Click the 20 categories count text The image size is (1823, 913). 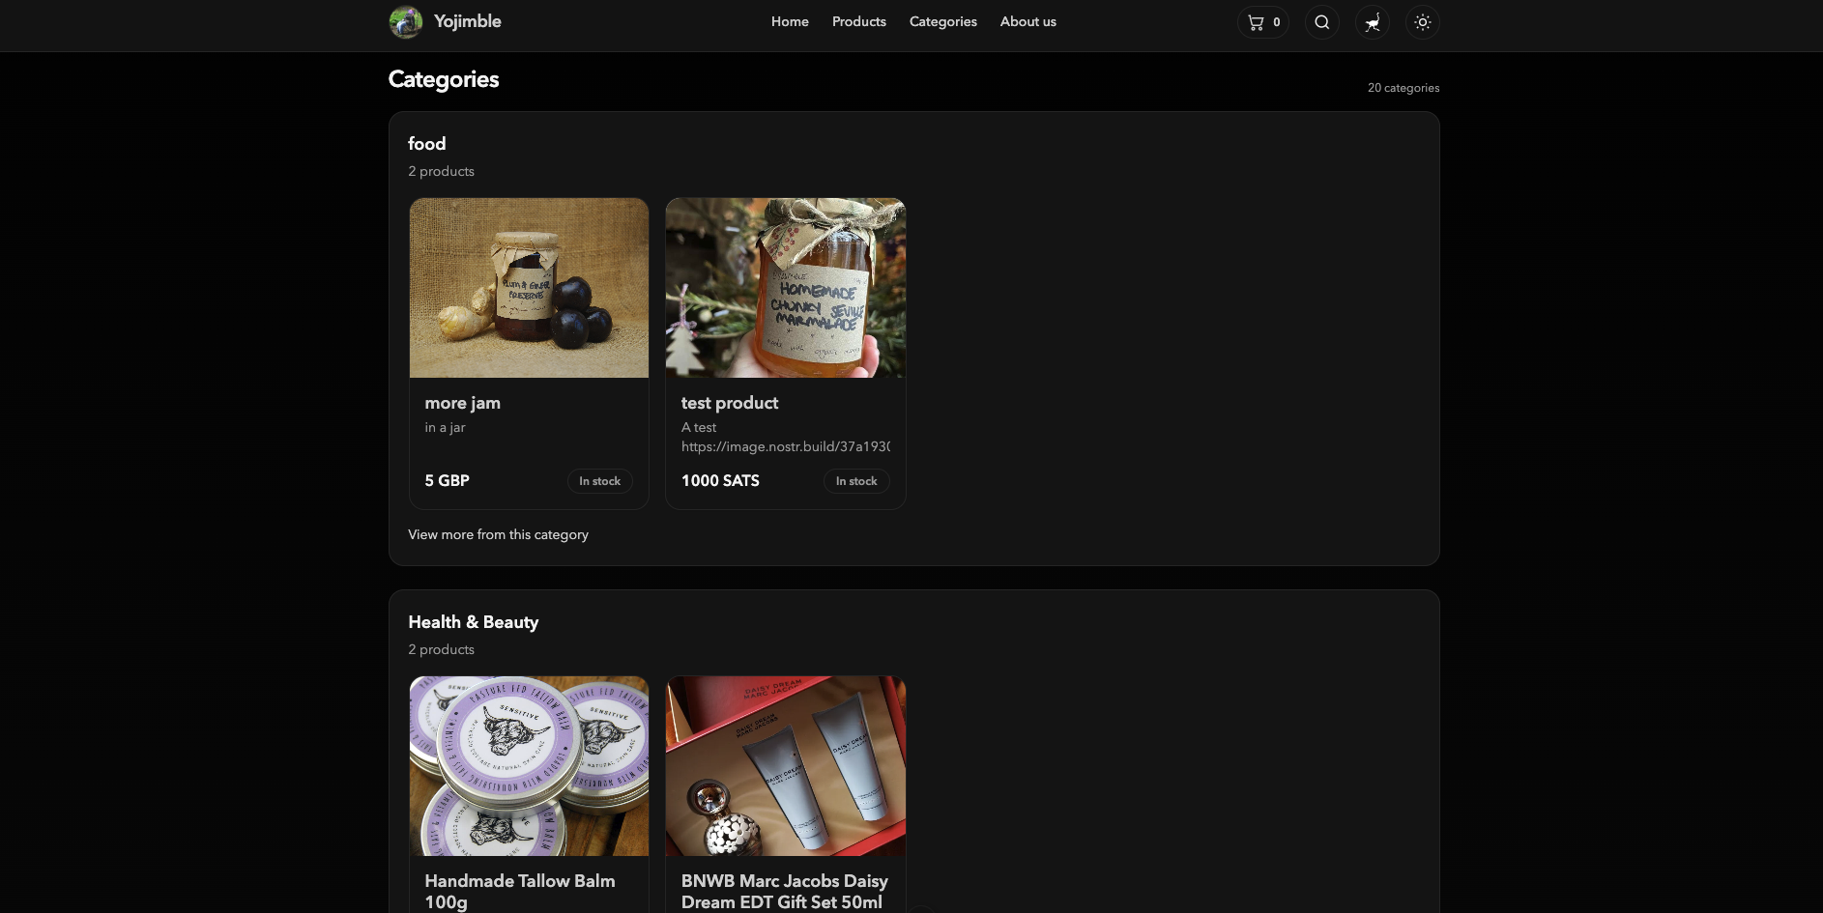click(x=1403, y=88)
